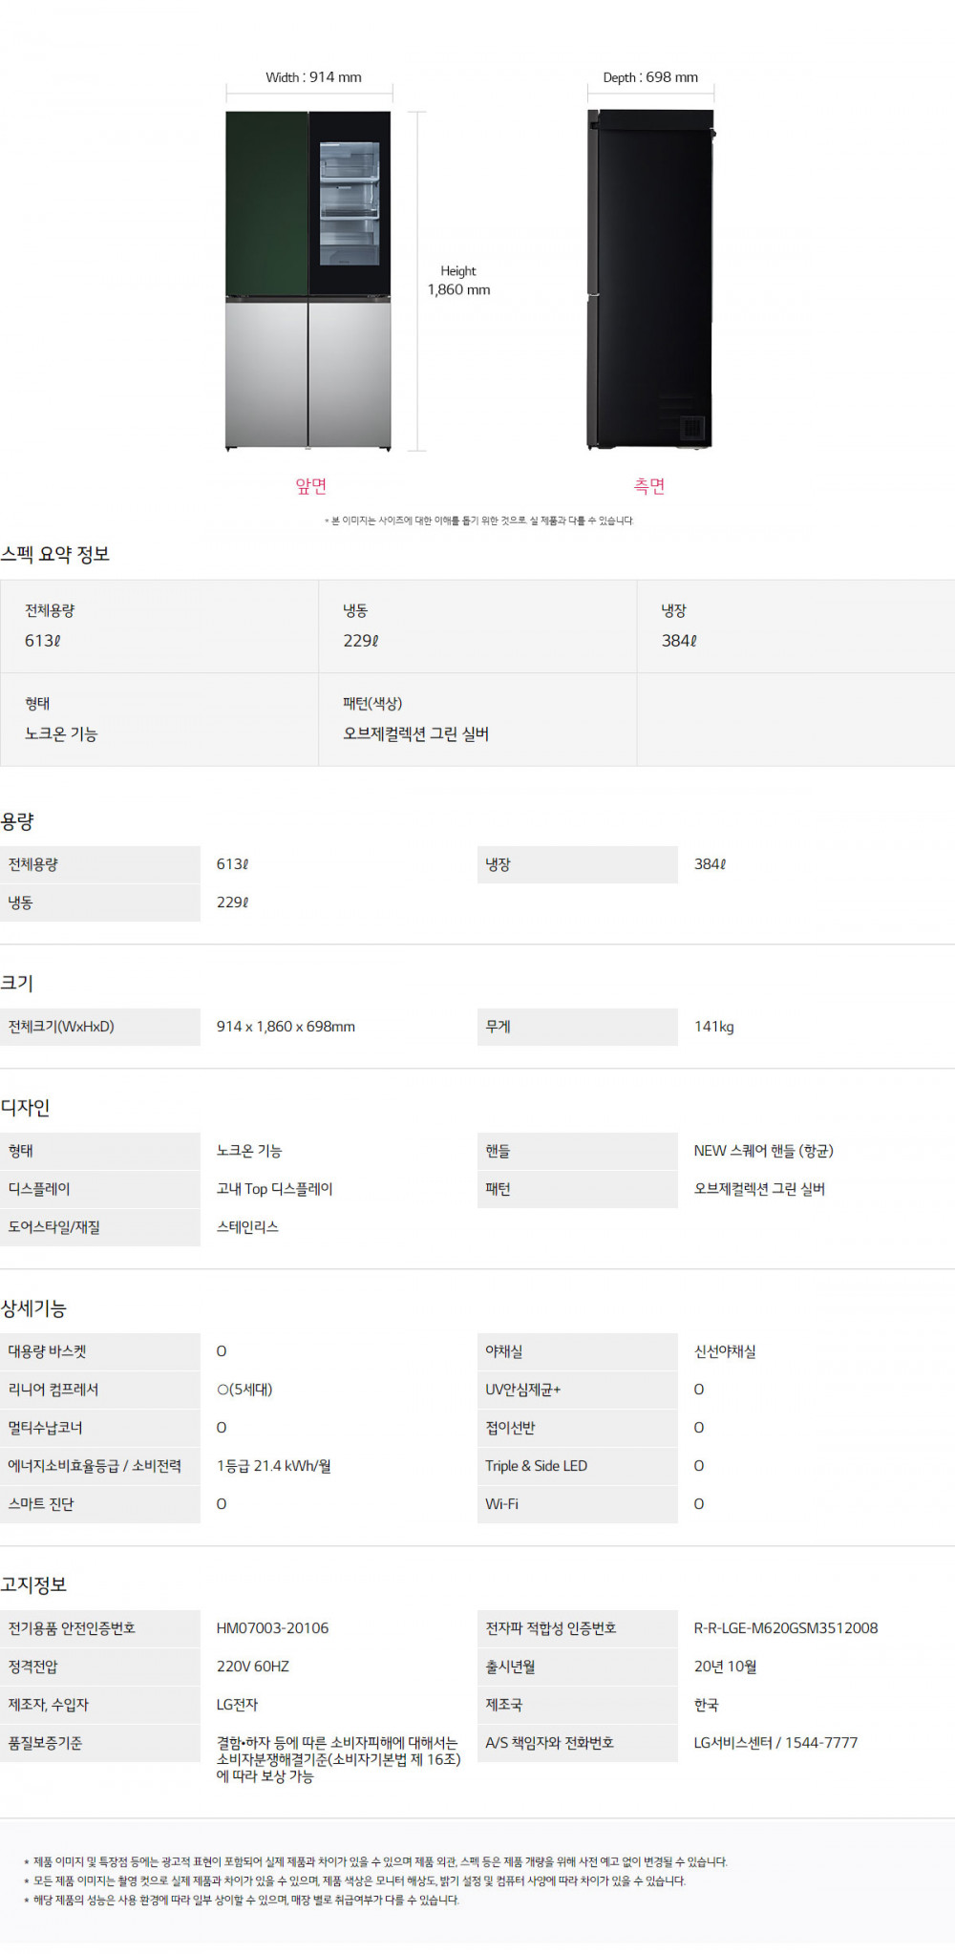Click the Triple & Side LED label

click(536, 1466)
